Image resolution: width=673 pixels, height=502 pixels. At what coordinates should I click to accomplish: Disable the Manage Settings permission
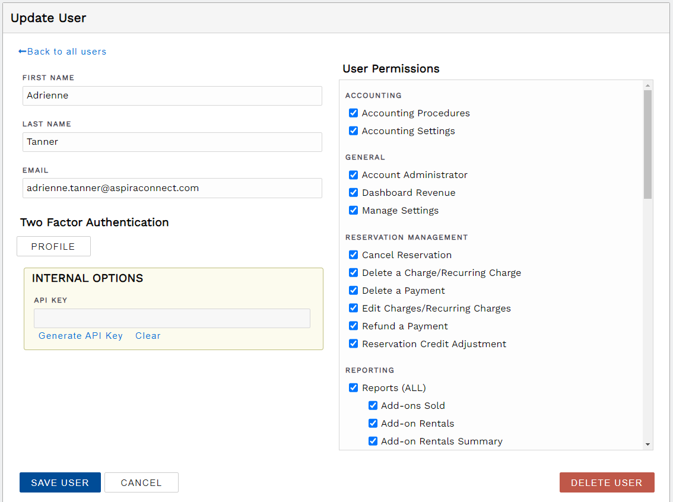click(x=353, y=210)
